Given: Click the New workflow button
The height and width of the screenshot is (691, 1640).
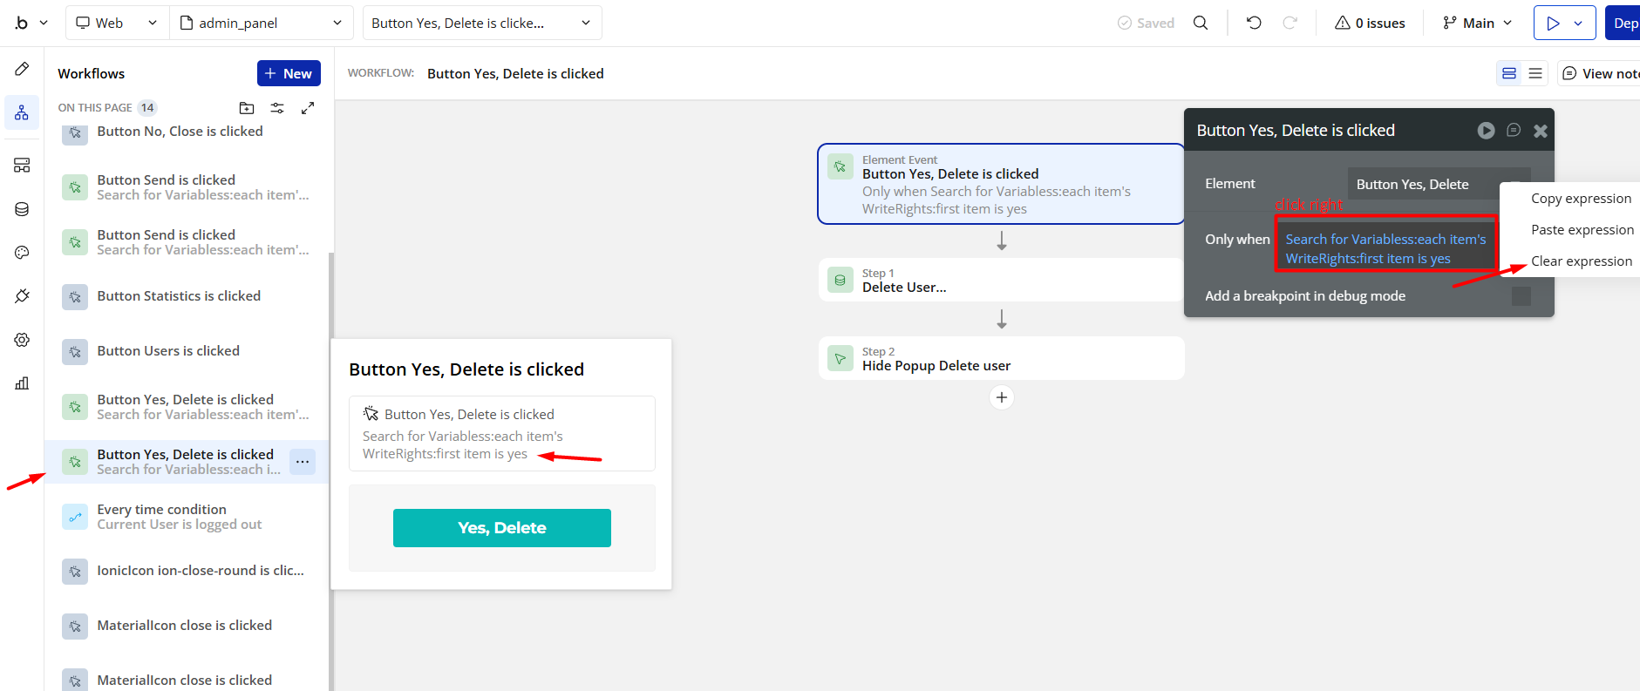Looking at the screenshot, I should coord(289,74).
